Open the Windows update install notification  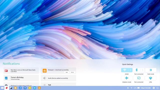(21, 84)
